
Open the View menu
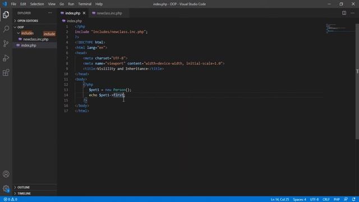[52, 4]
